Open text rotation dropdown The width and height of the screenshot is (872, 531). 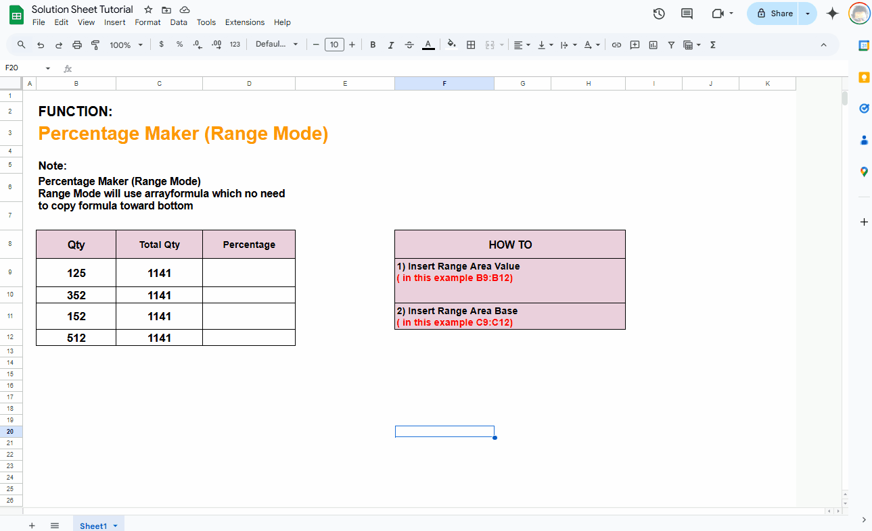(592, 45)
